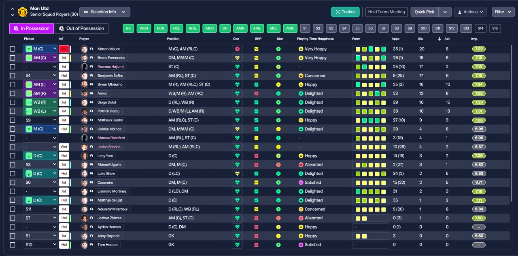Click Diogo Dalot's delighted face icon

tap(301, 102)
